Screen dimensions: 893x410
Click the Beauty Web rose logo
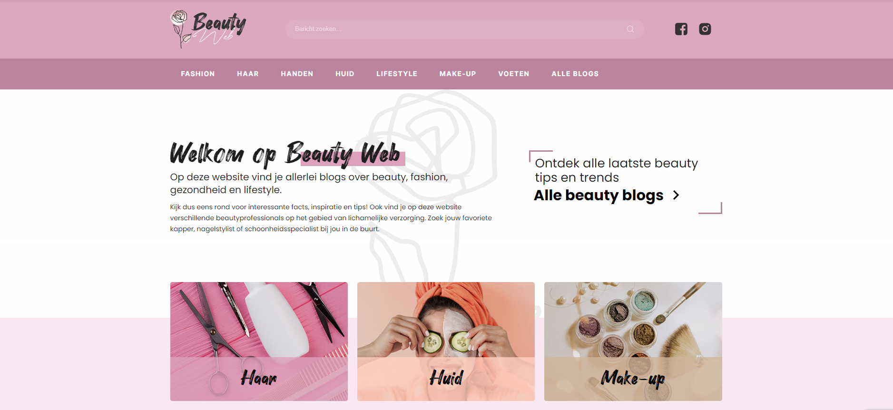point(208,29)
